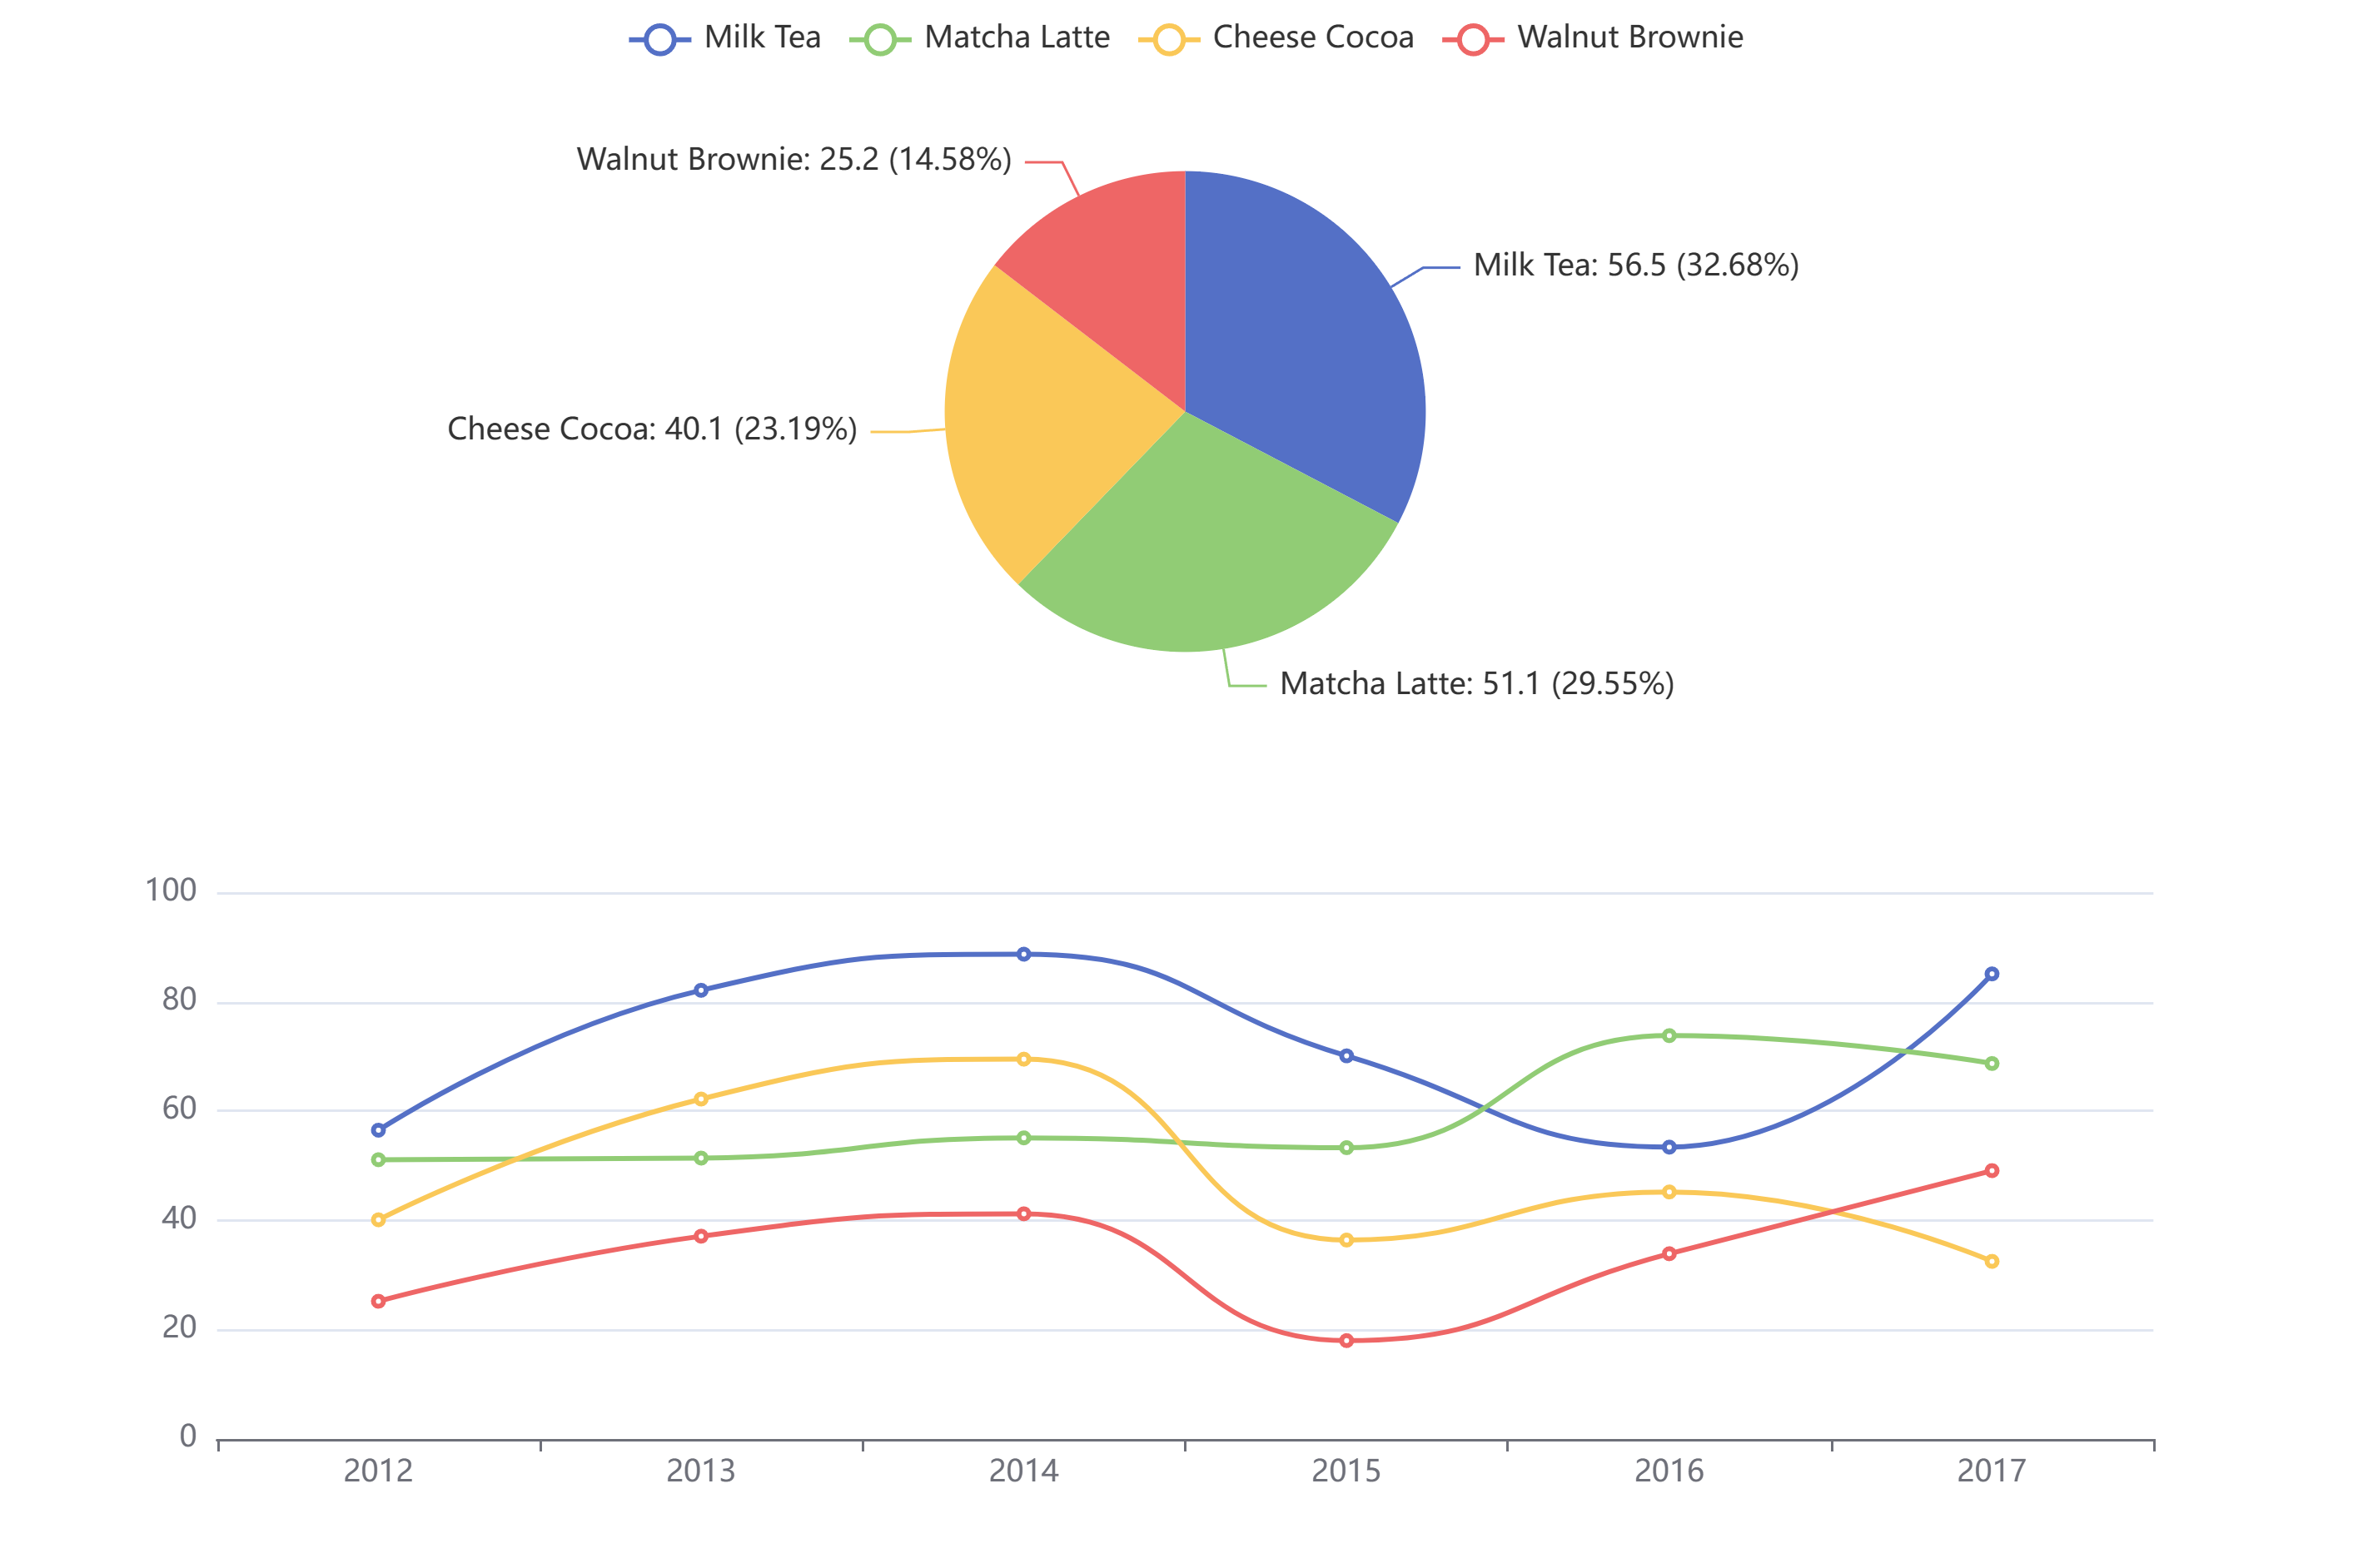
Task: Click the Milk Tea 2014 data point
Action: [1023, 954]
